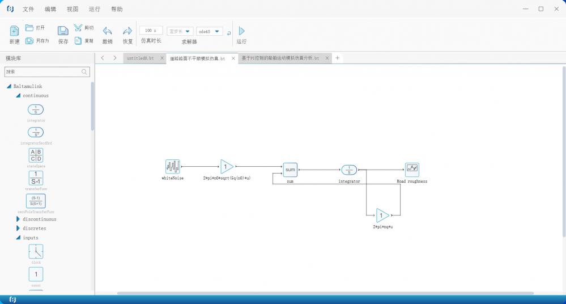This screenshot has width=566, height=304.
Task: Click the 剪切 (Cut) scissors icon
Action: [78, 28]
